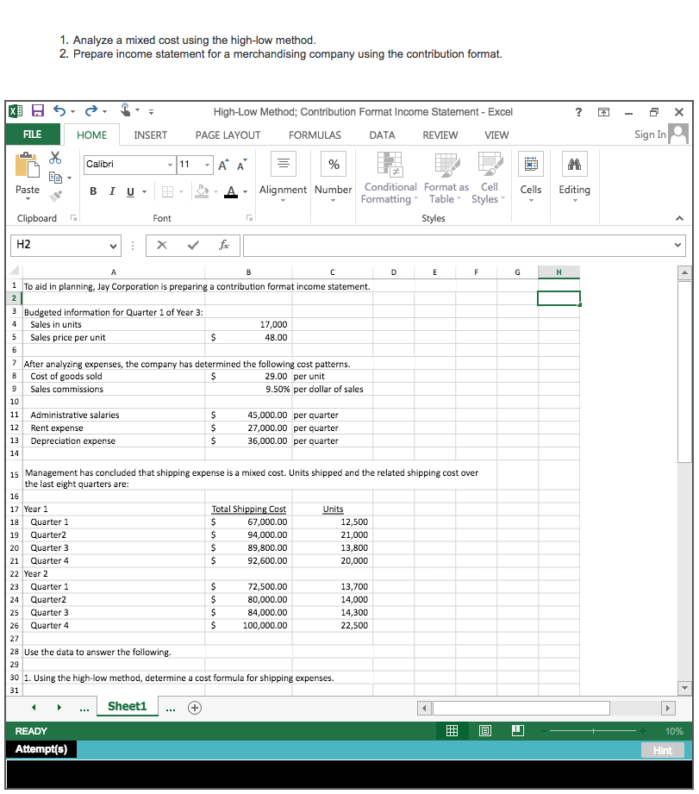
Task: Open the Conditional Formatting gallery
Action: (x=390, y=178)
